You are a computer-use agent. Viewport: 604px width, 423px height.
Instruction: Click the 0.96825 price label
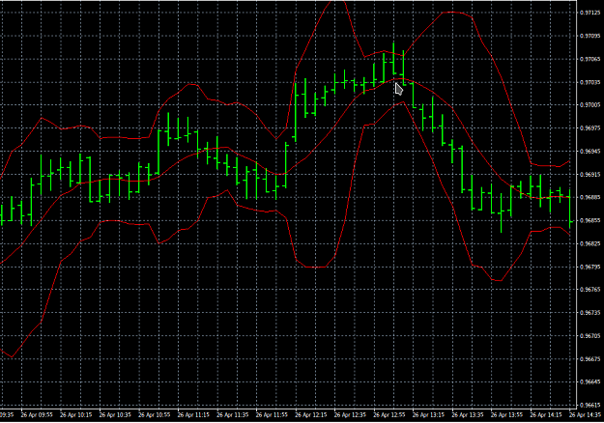pyautogui.click(x=592, y=243)
